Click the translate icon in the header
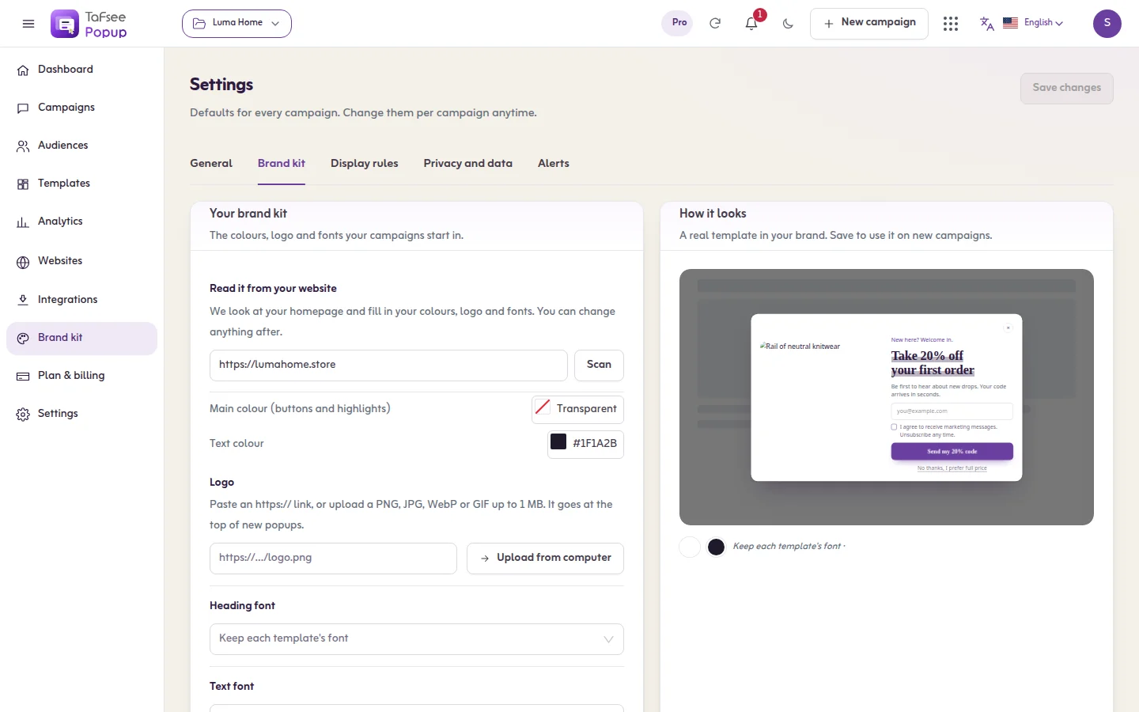Screen dimensions: 1139x712 click(987, 24)
